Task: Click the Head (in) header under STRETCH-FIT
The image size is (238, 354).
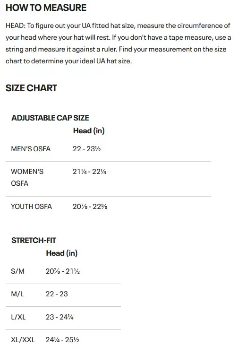Action: point(62,253)
